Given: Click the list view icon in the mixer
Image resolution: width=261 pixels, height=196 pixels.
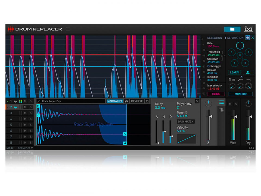Looking at the screenshot, I should tap(221, 102).
